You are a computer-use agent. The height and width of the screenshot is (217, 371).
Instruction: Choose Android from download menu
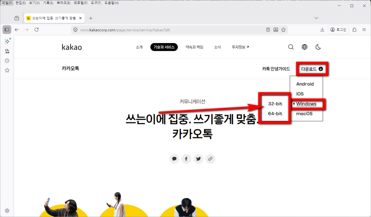click(x=305, y=84)
